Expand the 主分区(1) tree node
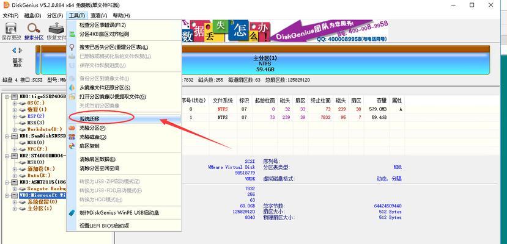This screenshot has width=507, height=244. pos(14,209)
